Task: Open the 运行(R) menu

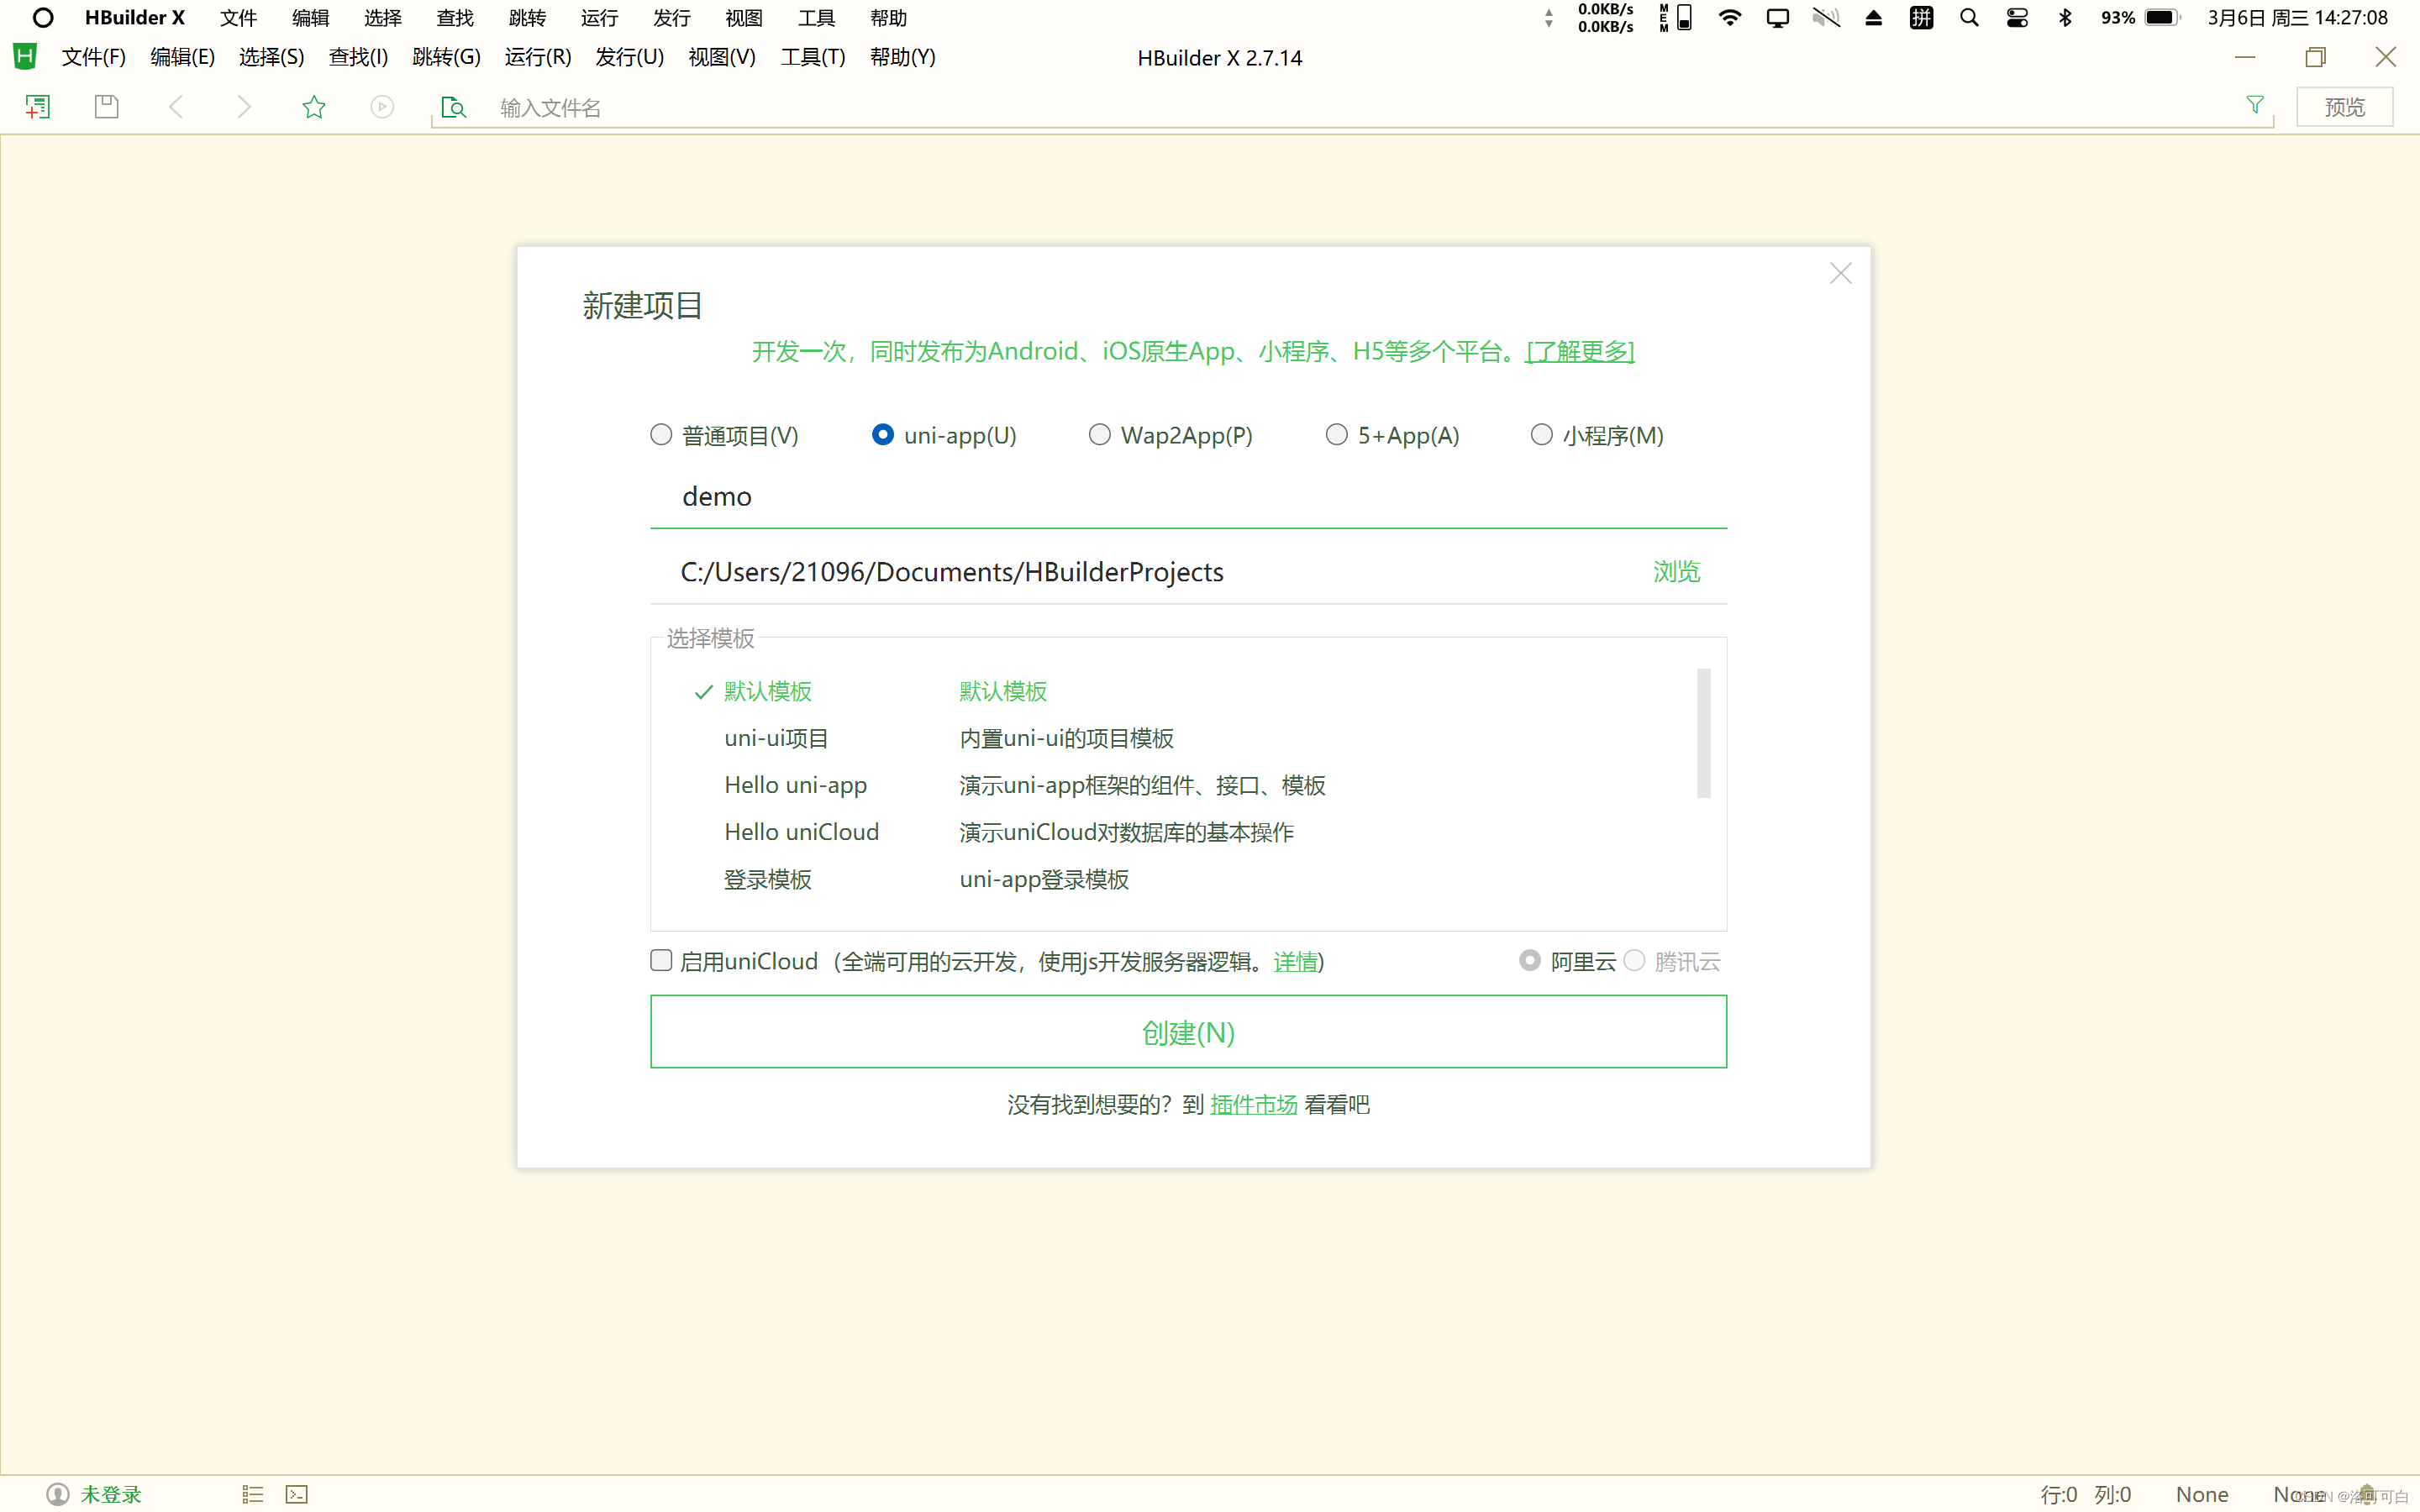Action: (x=537, y=57)
